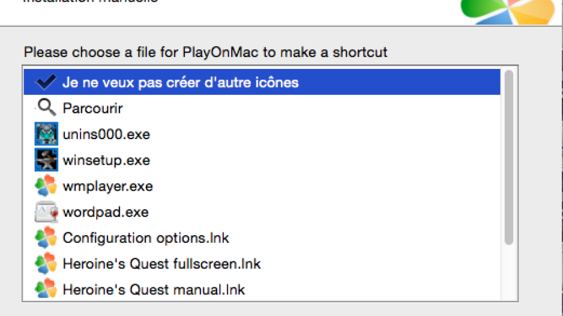Click the magnifying glass Parcourir icon
Image resolution: width=563 pixels, height=316 pixels.
pyautogui.click(x=47, y=107)
